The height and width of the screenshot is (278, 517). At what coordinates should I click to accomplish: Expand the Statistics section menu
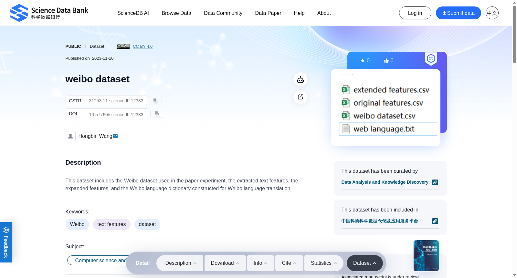click(x=324, y=263)
